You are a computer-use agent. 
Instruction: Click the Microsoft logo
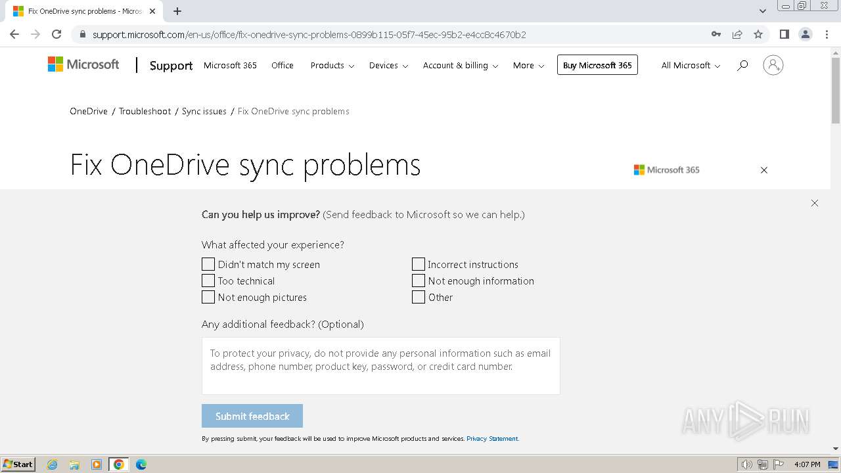click(83, 64)
